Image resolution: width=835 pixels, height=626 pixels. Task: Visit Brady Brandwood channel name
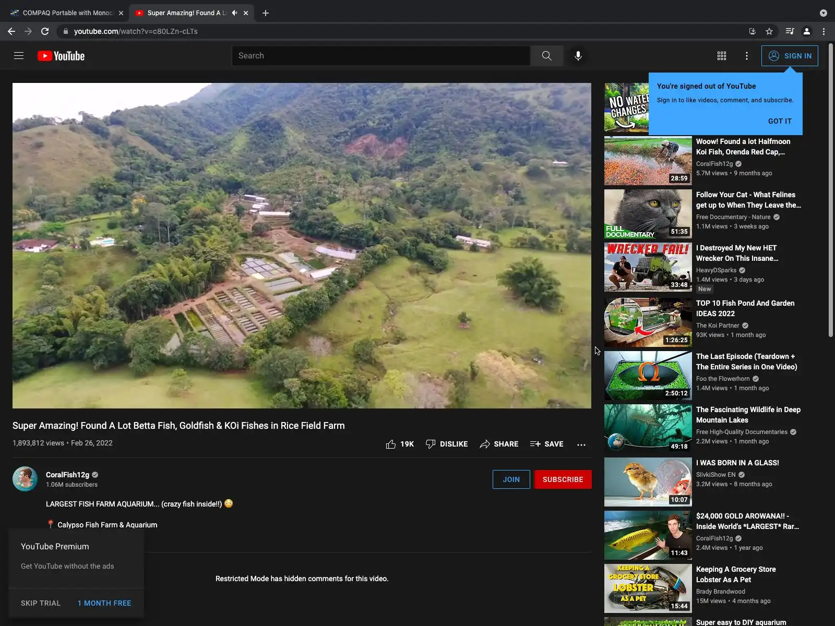click(721, 592)
